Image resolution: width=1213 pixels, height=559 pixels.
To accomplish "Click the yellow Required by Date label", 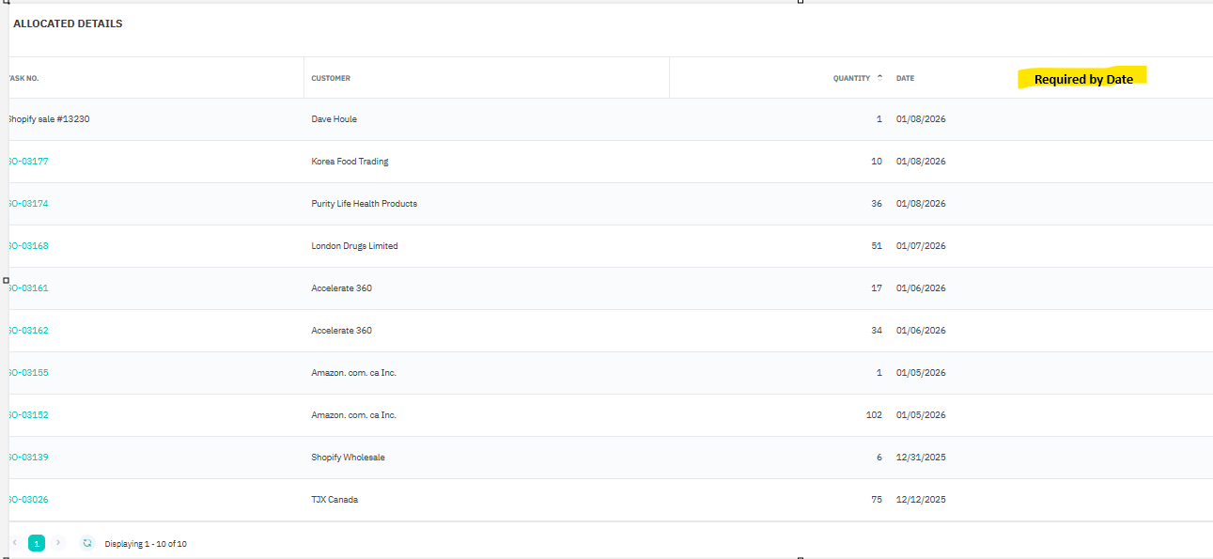I will pos(1083,79).
